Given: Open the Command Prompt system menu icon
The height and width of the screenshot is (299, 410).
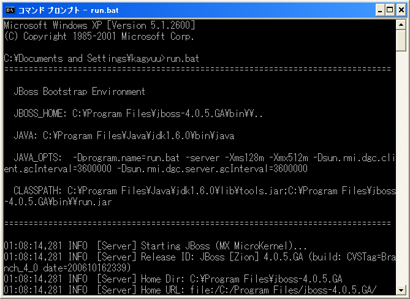Looking at the screenshot, I should click(x=10, y=10).
